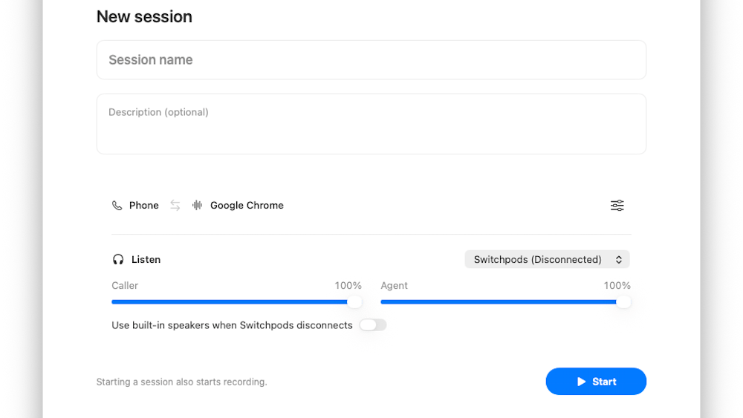Image resolution: width=743 pixels, height=418 pixels.
Task: Click the Agent label
Action: coord(395,285)
